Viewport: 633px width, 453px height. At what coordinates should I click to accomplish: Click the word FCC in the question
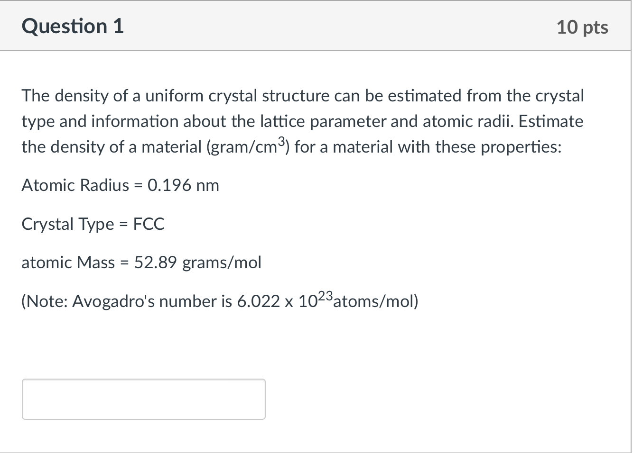pyautogui.click(x=149, y=224)
